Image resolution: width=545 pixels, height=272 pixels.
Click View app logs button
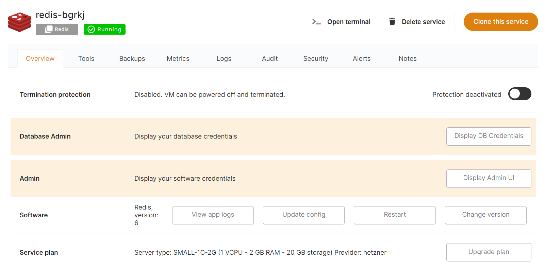coord(213,215)
